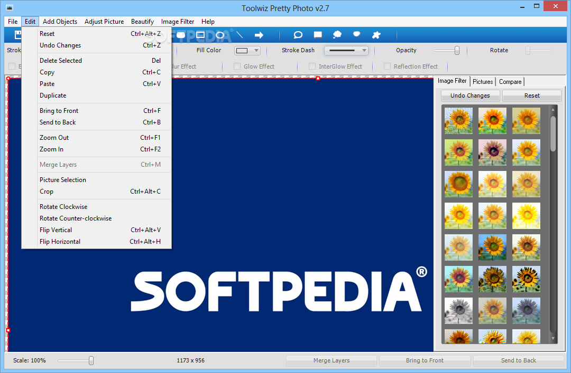Open the Help menu
571x373 pixels.
(208, 22)
